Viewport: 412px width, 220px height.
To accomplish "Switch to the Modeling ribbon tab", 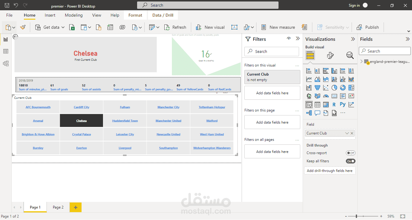I will tap(74, 15).
